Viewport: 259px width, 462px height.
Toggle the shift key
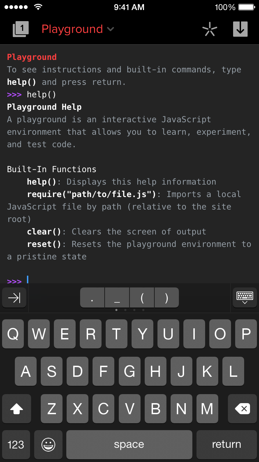pyautogui.click(x=17, y=409)
